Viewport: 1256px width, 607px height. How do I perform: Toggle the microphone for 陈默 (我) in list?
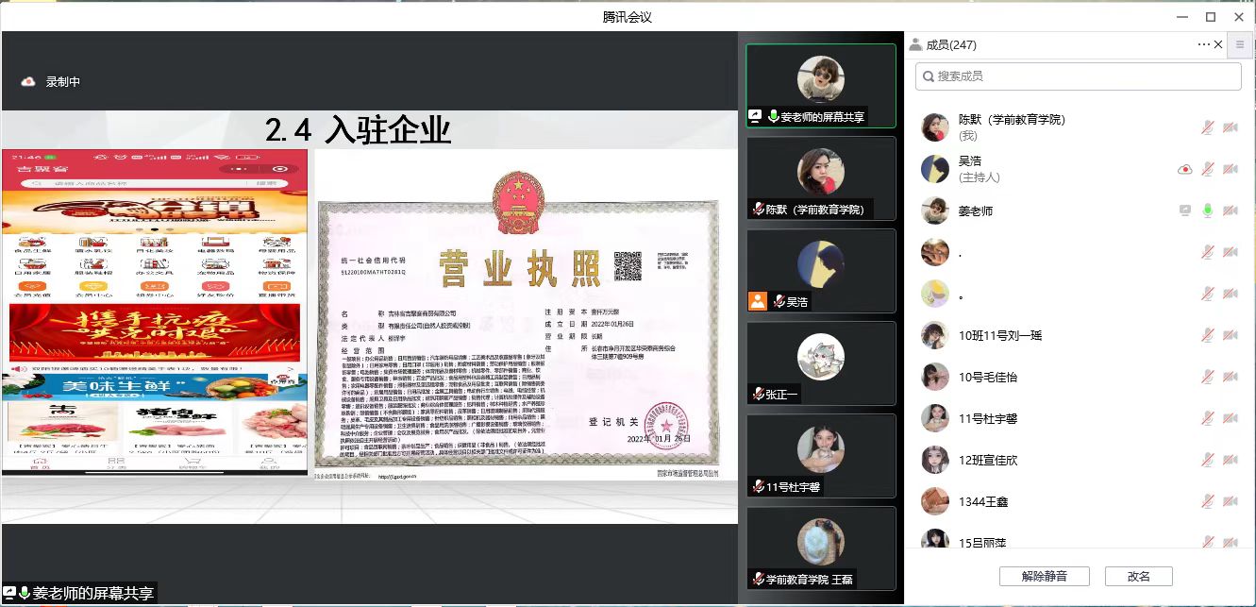[1207, 127]
